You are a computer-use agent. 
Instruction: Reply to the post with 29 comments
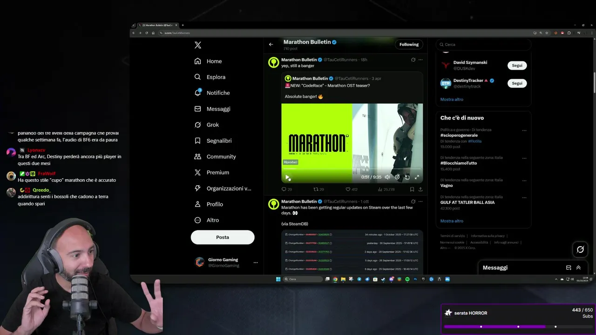click(287, 189)
